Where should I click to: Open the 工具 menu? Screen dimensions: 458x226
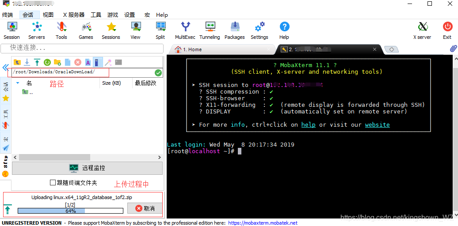[96, 15]
